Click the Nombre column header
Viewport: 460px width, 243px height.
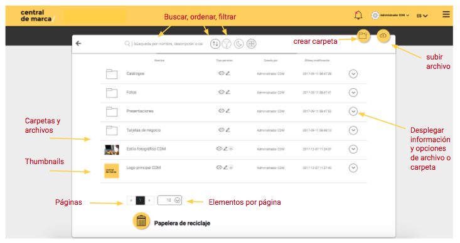coord(159,61)
